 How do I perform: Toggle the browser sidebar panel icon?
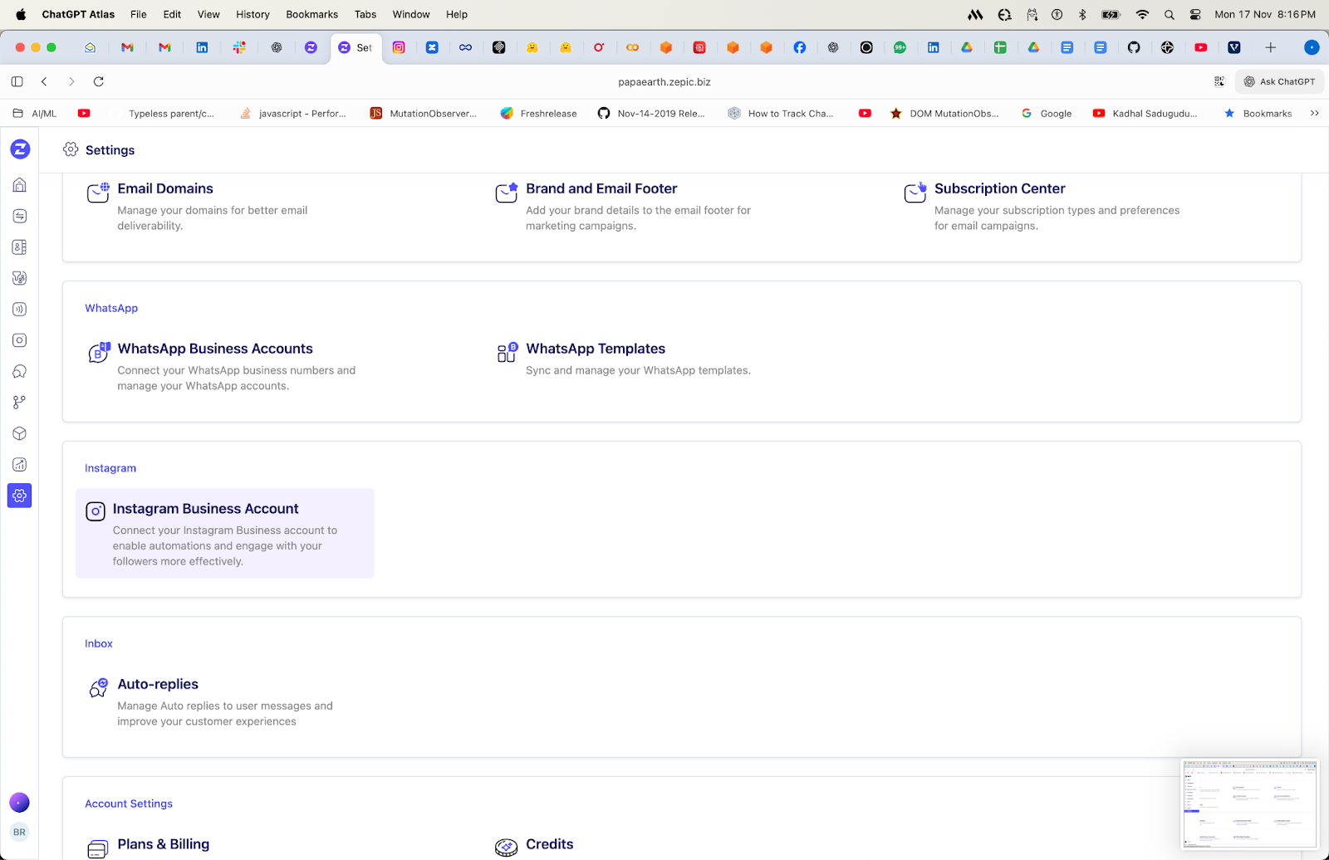pos(17,81)
